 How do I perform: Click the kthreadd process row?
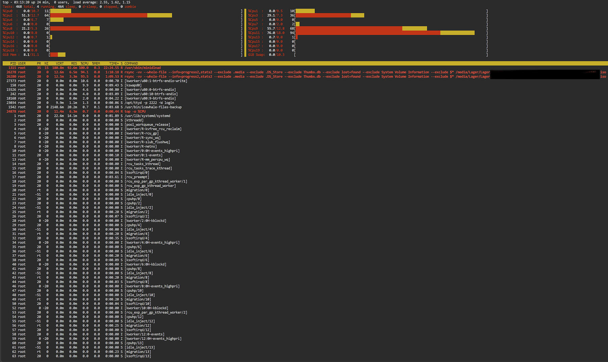click(x=134, y=120)
